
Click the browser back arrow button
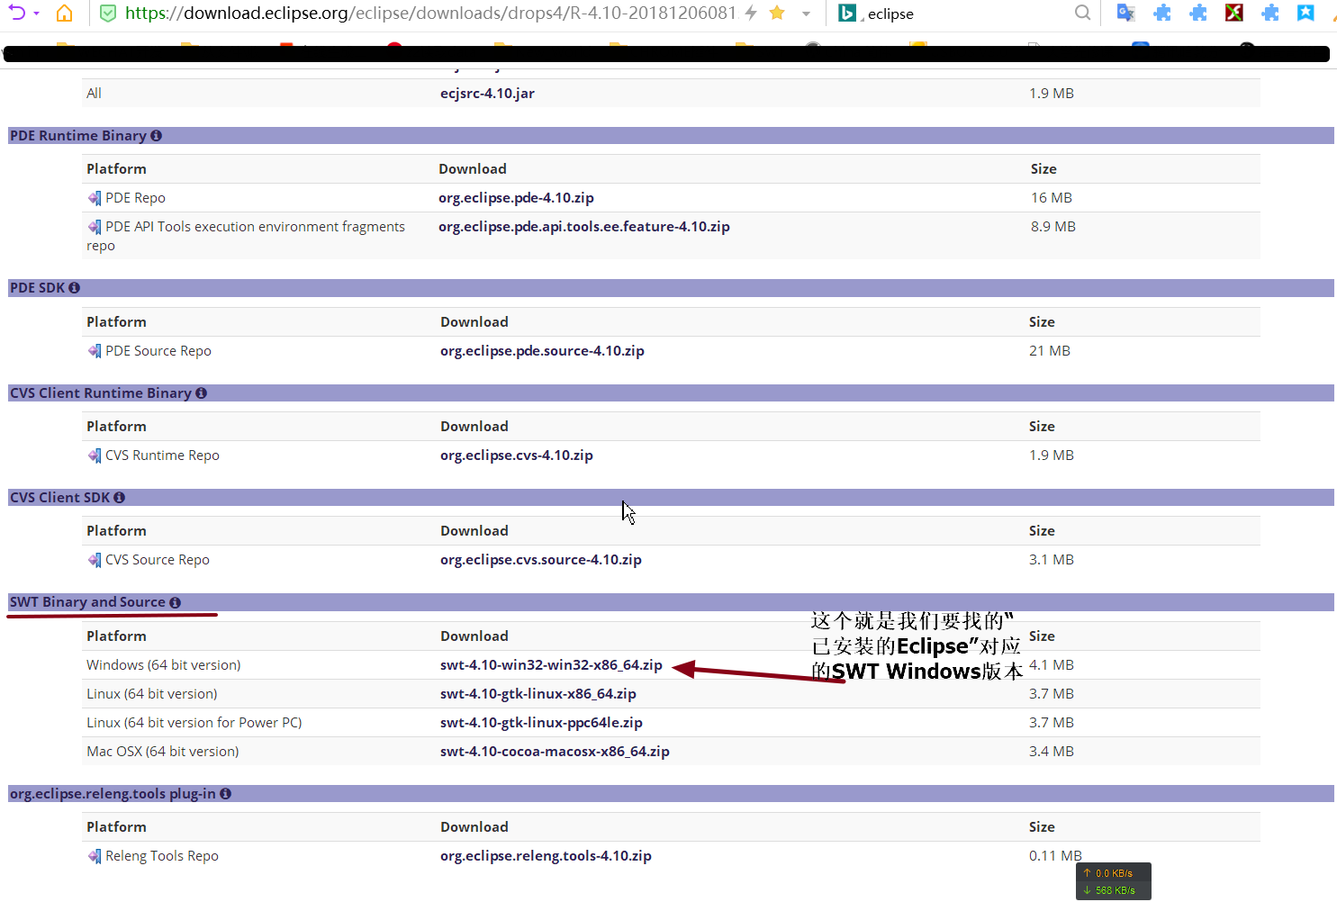click(x=16, y=13)
